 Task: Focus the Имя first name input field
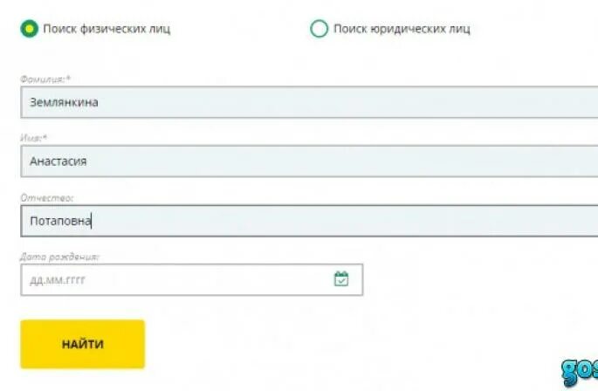click(309, 161)
